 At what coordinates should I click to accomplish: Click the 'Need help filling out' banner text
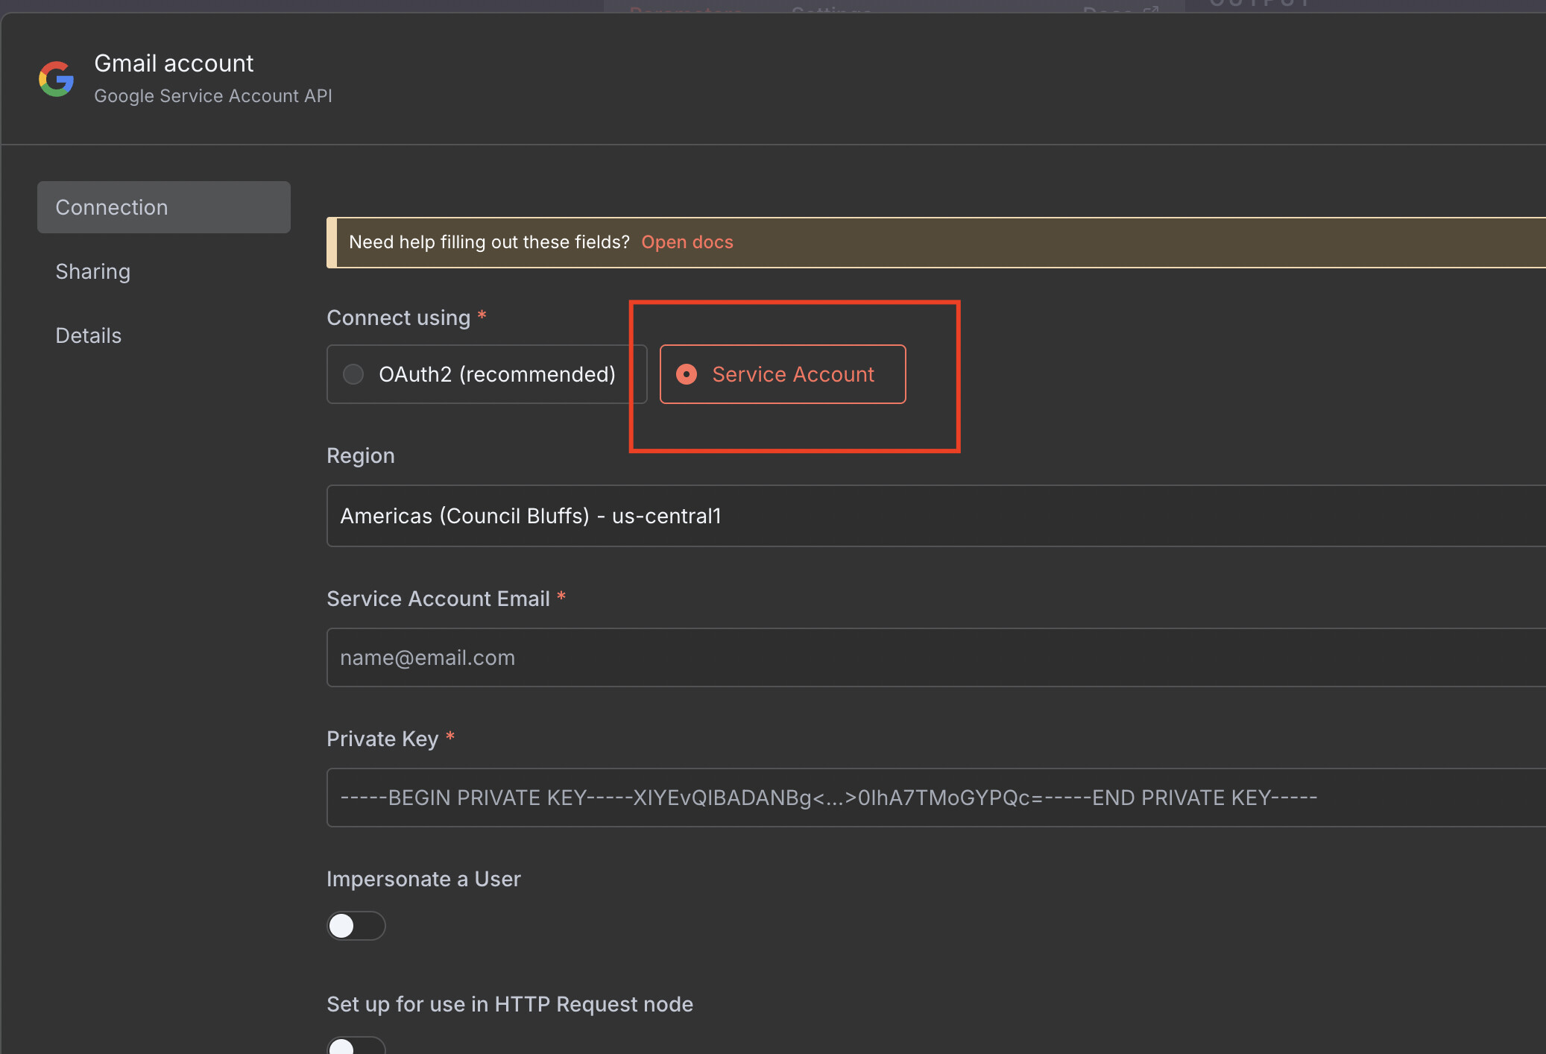click(x=489, y=242)
